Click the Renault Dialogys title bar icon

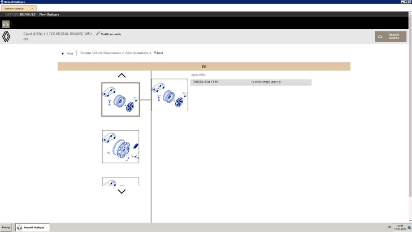(2, 2)
